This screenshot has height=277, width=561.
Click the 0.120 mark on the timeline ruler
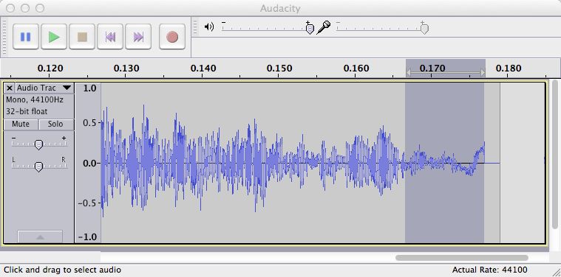[50, 68]
